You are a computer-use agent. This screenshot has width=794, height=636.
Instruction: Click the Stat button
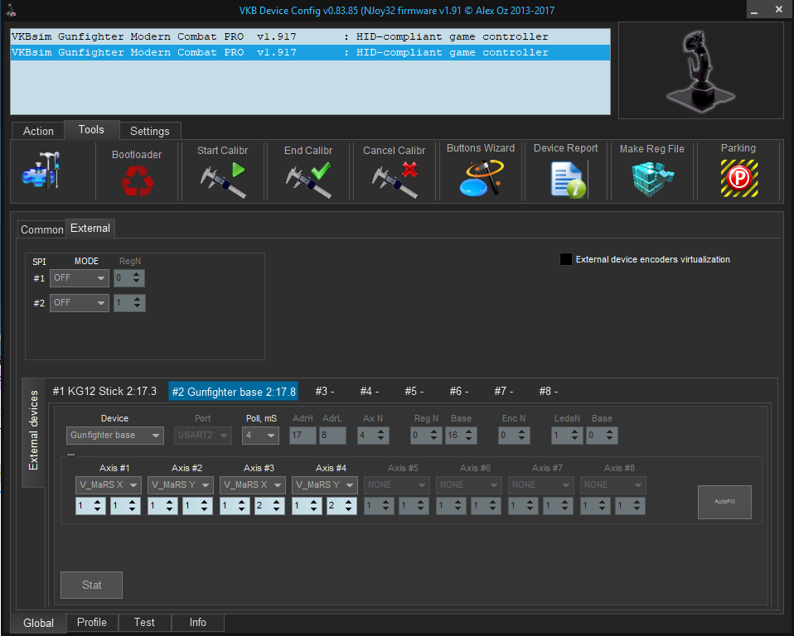pos(91,585)
